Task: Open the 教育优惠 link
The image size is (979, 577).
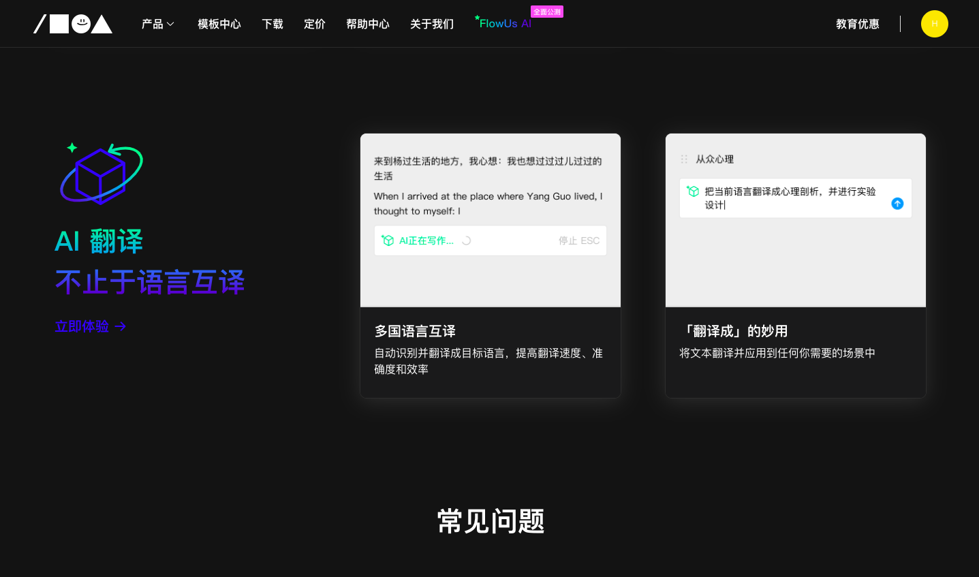Action: (x=858, y=24)
